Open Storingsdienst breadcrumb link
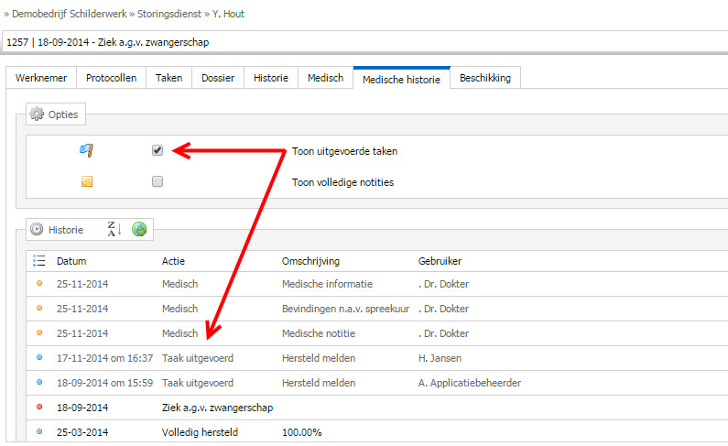Viewport: 728px width, 446px height. [169, 14]
